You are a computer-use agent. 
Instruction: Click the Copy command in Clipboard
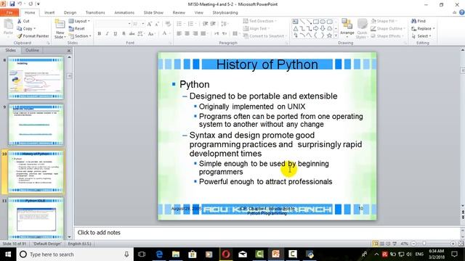point(26,28)
